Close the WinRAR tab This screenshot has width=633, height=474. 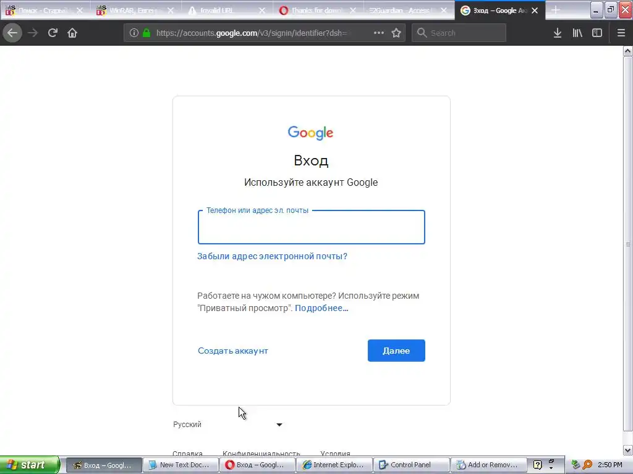click(x=171, y=10)
